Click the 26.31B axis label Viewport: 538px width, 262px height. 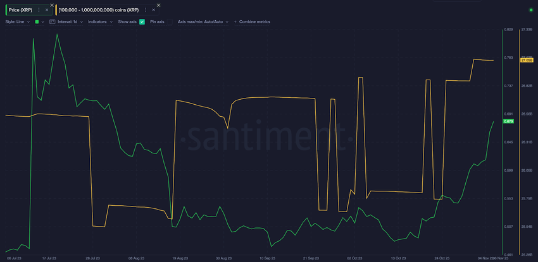(x=527, y=142)
